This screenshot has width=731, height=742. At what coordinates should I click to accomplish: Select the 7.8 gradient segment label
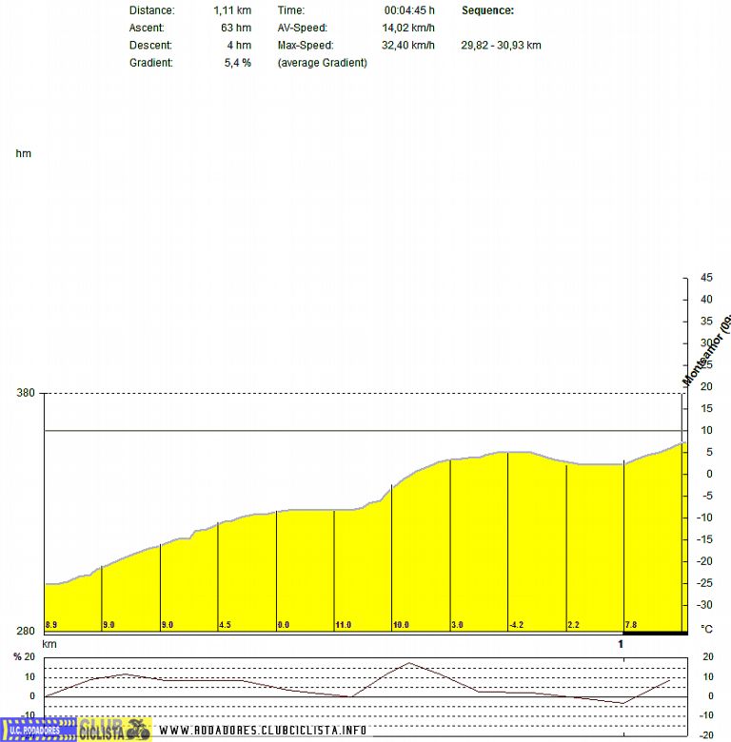632,625
